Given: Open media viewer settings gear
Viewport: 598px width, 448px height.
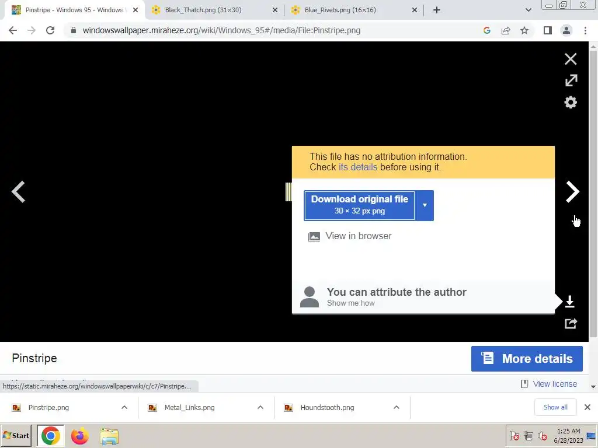Looking at the screenshot, I should coord(571,102).
